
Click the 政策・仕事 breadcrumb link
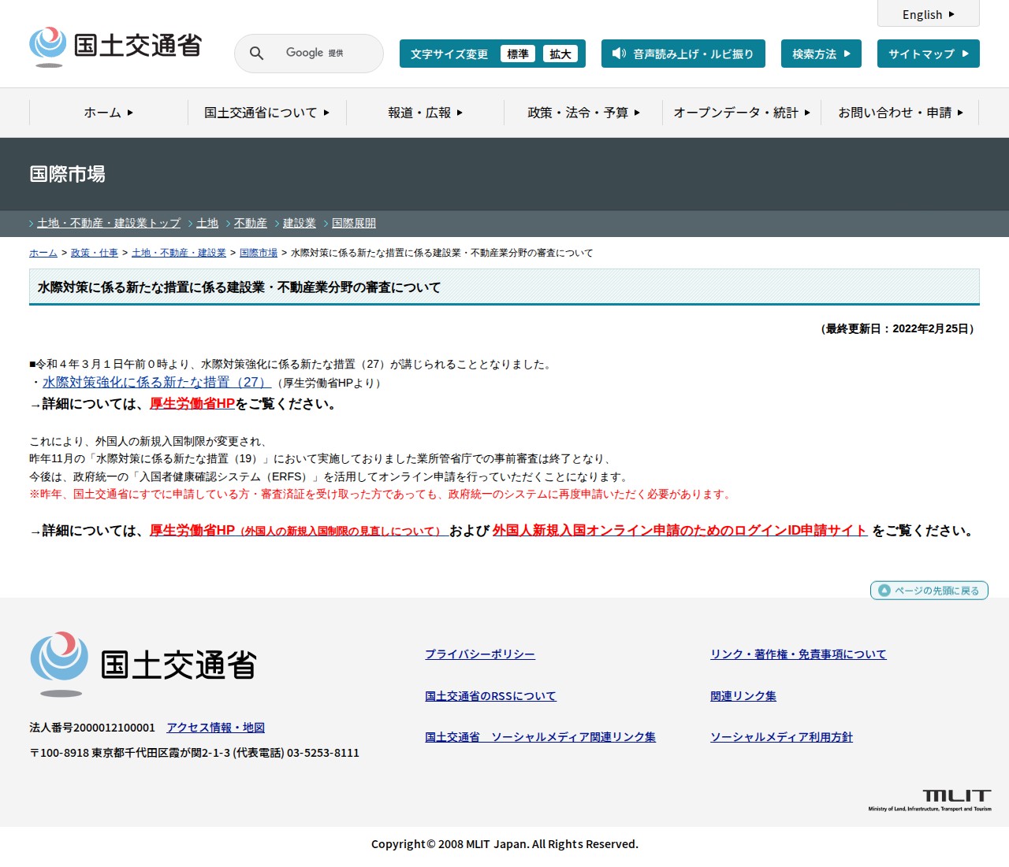click(95, 253)
